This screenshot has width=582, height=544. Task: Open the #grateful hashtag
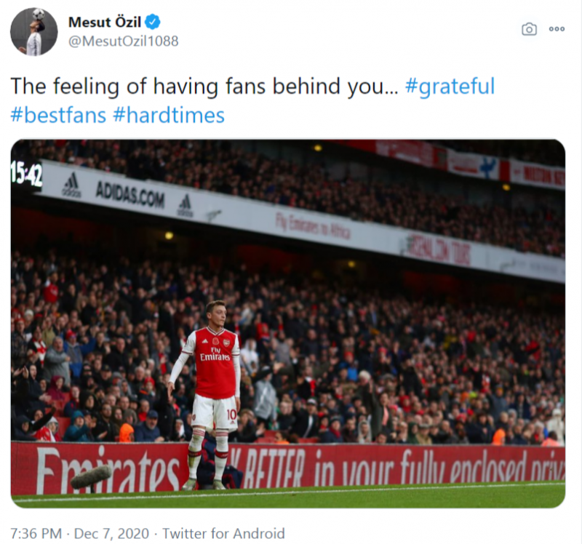tap(449, 87)
